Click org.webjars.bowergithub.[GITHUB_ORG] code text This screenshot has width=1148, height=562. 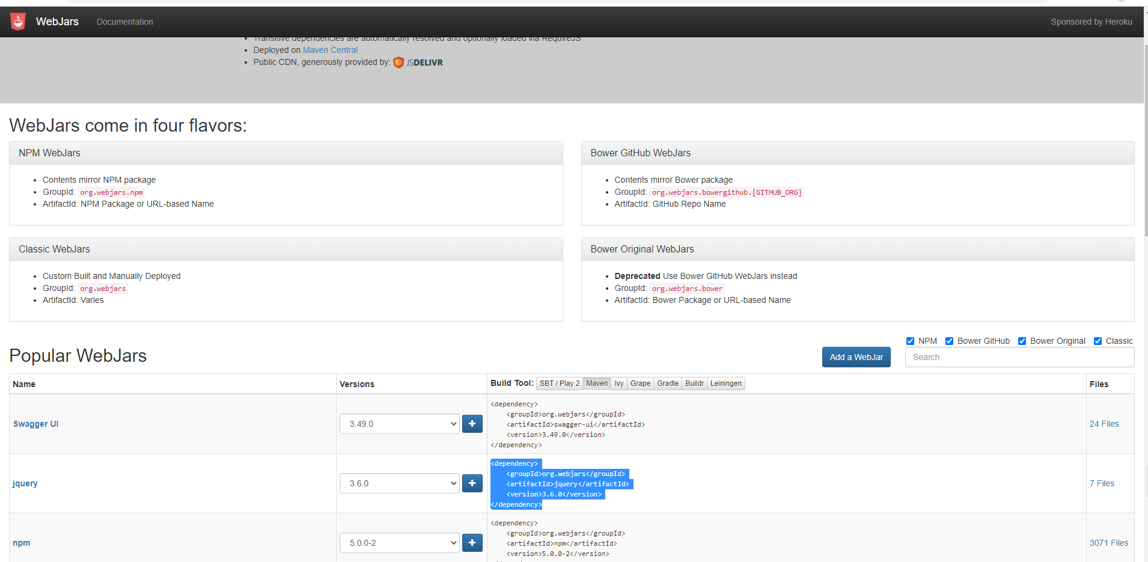pyautogui.click(x=727, y=192)
